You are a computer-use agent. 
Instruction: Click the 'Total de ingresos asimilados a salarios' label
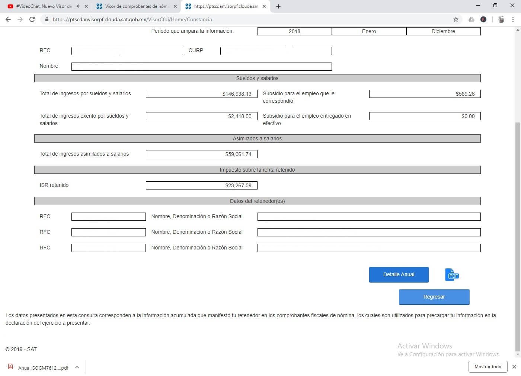84,154
